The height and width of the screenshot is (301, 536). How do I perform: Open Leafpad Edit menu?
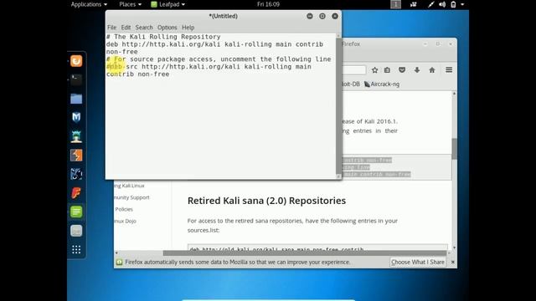pos(126,28)
